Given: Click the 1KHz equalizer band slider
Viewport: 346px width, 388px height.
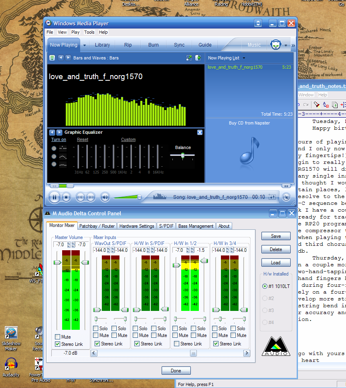Looking at the screenshot, I should tap(122, 157).
